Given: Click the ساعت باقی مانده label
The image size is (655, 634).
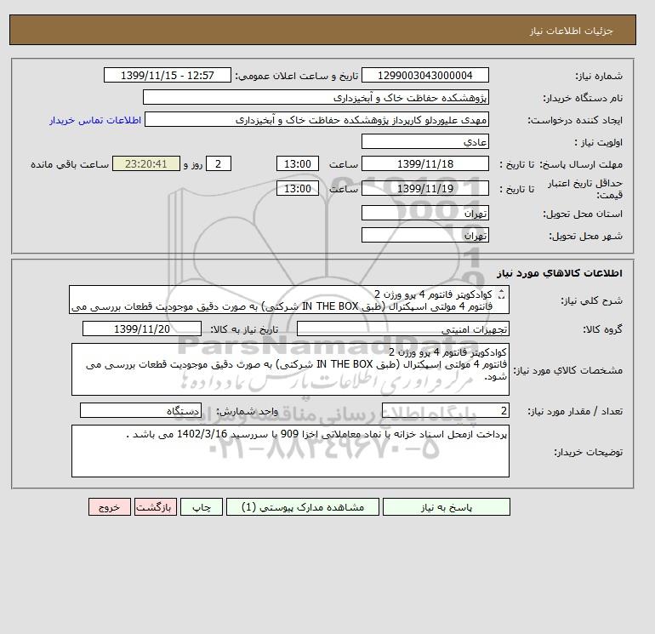Looking at the screenshot, I should pyautogui.click(x=70, y=164).
